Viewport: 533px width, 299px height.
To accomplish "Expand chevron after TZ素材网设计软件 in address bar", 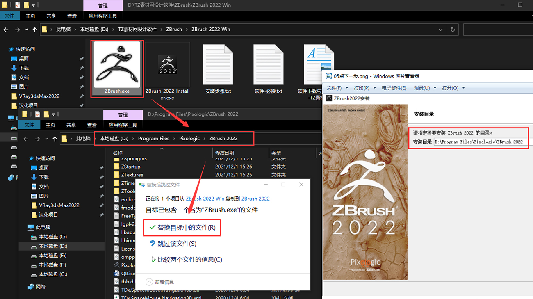I will (x=161, y=30).
